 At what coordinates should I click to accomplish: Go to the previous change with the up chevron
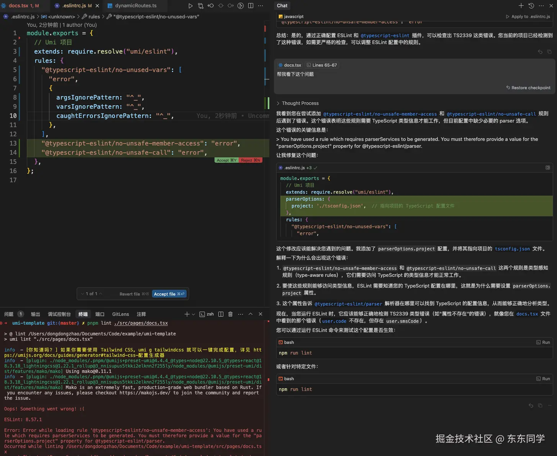(x=101, y=294)
